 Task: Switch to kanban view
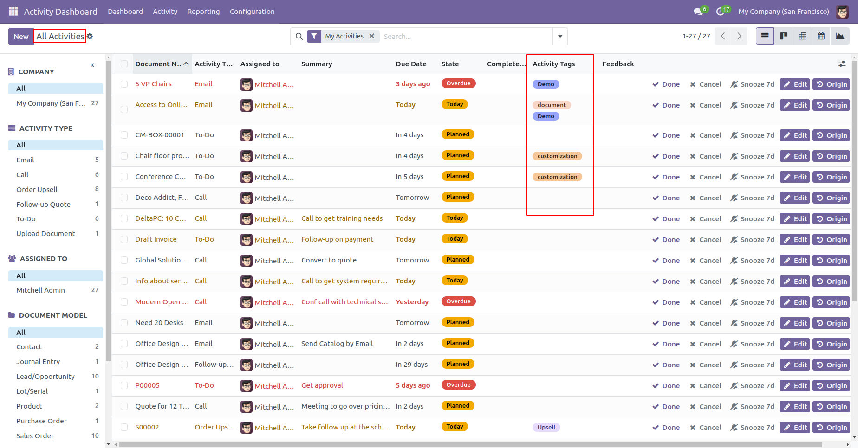[784, 36]
